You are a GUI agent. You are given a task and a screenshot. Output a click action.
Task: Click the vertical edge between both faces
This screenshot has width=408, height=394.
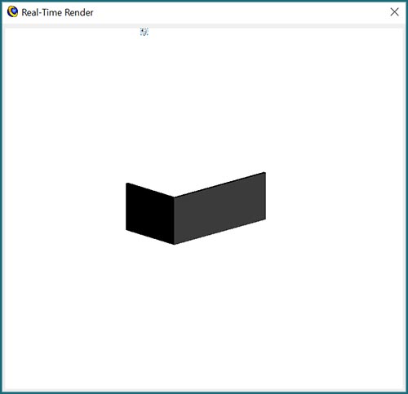pos(174,220)
